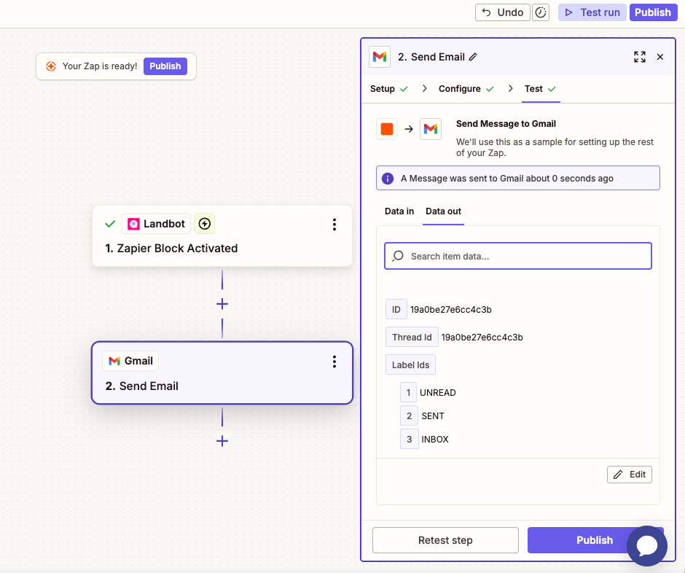
Task: Click the ID field label
Action: (x=396, y=309)
